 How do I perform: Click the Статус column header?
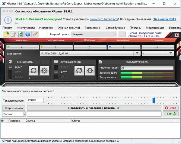tap(123, 121)
